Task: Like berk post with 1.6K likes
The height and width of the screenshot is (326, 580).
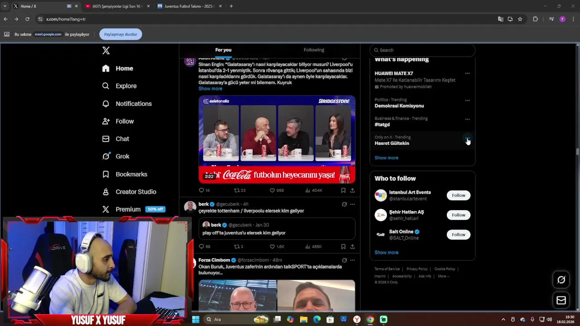Action: [x=277, y=247]
